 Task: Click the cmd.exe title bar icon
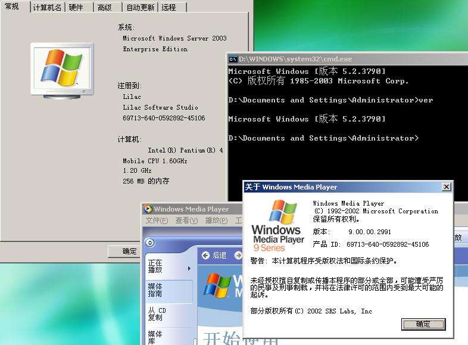click(x=233, y=59)
